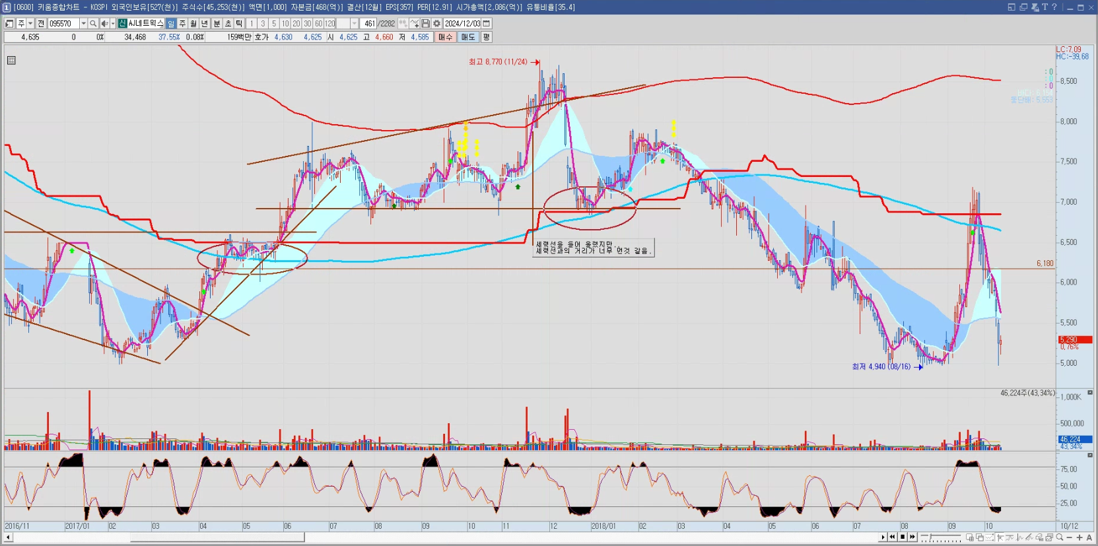The height and width of the screenshot is (546, 1098).
Task: Select weekly (주) chart period button
Action: 182,23
